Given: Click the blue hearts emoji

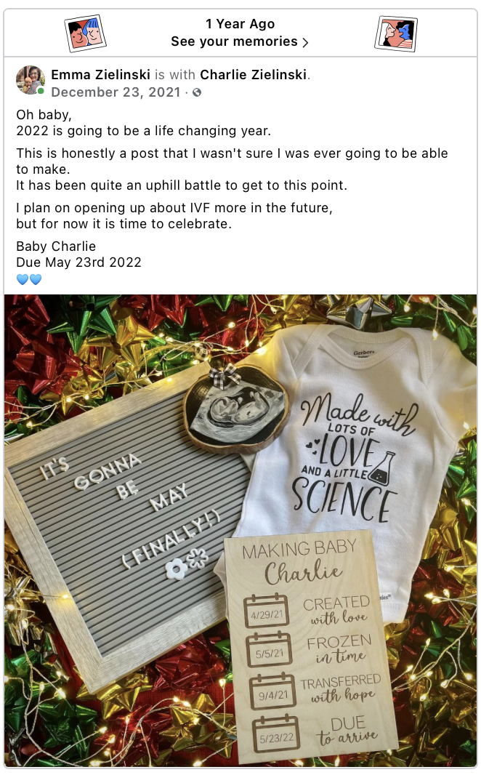Looking at the screenshot, I should 29,279.
